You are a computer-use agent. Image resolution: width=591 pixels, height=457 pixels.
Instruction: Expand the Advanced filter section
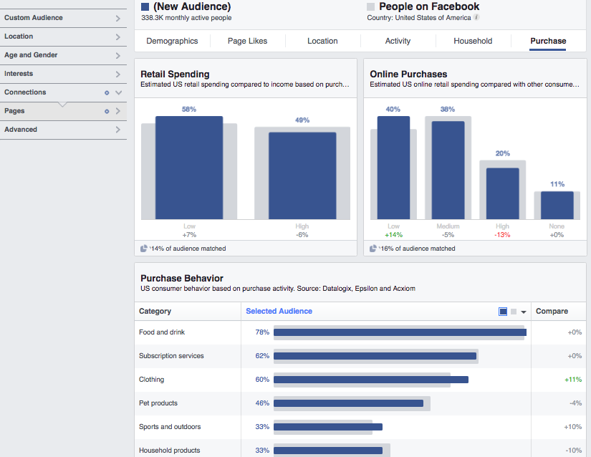(x=63, y=130)
